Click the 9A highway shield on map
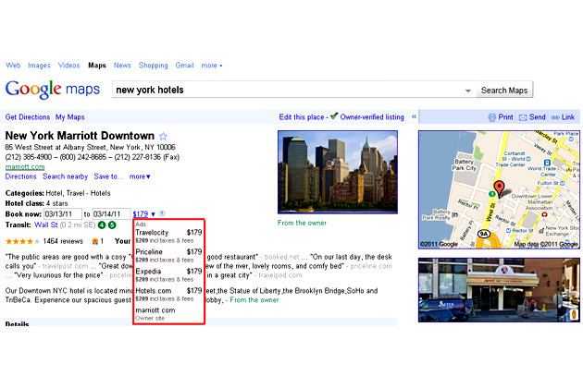Viewport: 583px width, 388px height. coord(483,234)
